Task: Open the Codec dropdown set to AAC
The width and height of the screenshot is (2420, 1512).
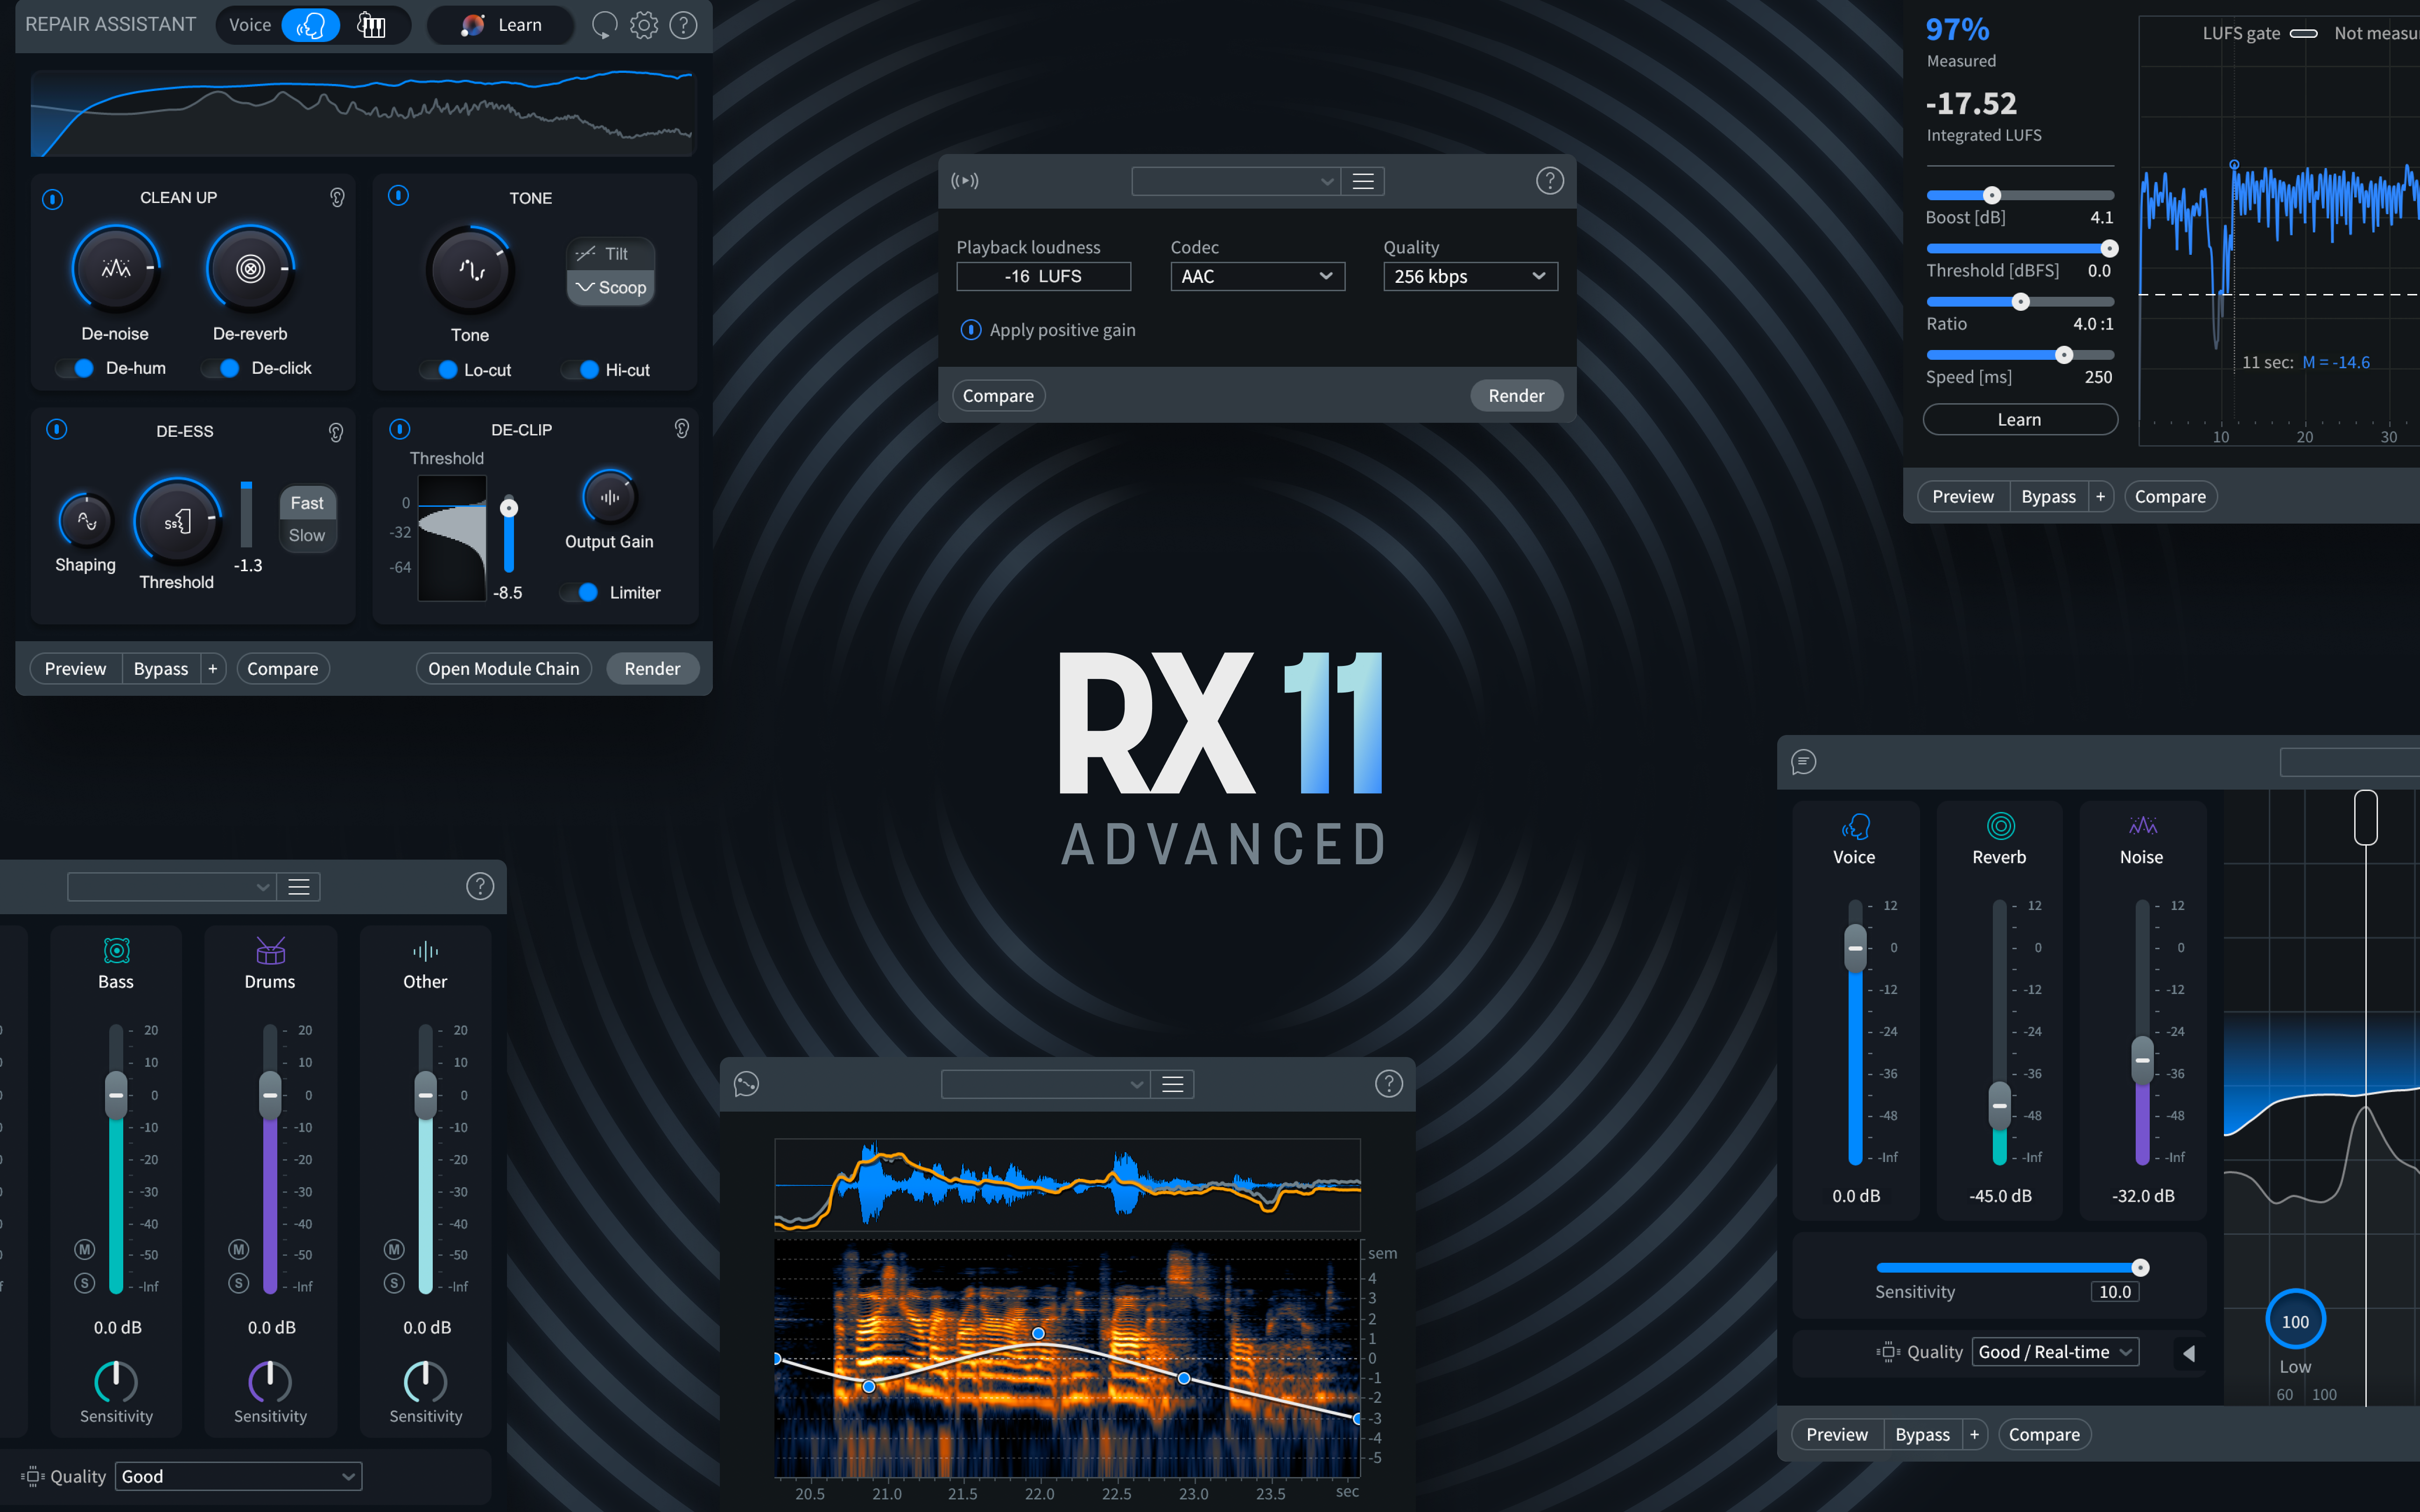Action: pyautogui.click(x=1257, y=276)
